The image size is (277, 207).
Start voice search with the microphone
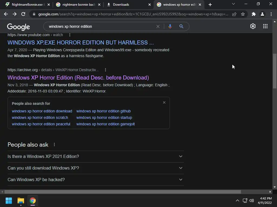coord(170,26)
